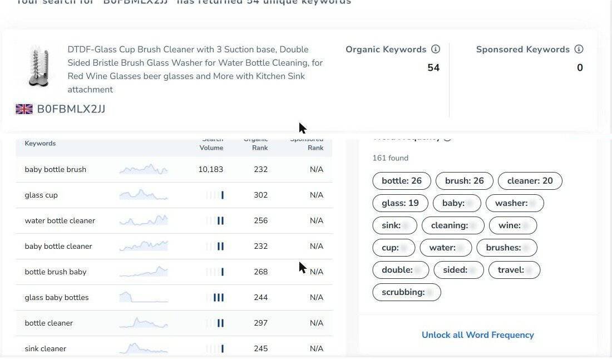This screenshot has height=359, width=612.
Task: Click the Organic Keywords info icon
Action: 436,49
